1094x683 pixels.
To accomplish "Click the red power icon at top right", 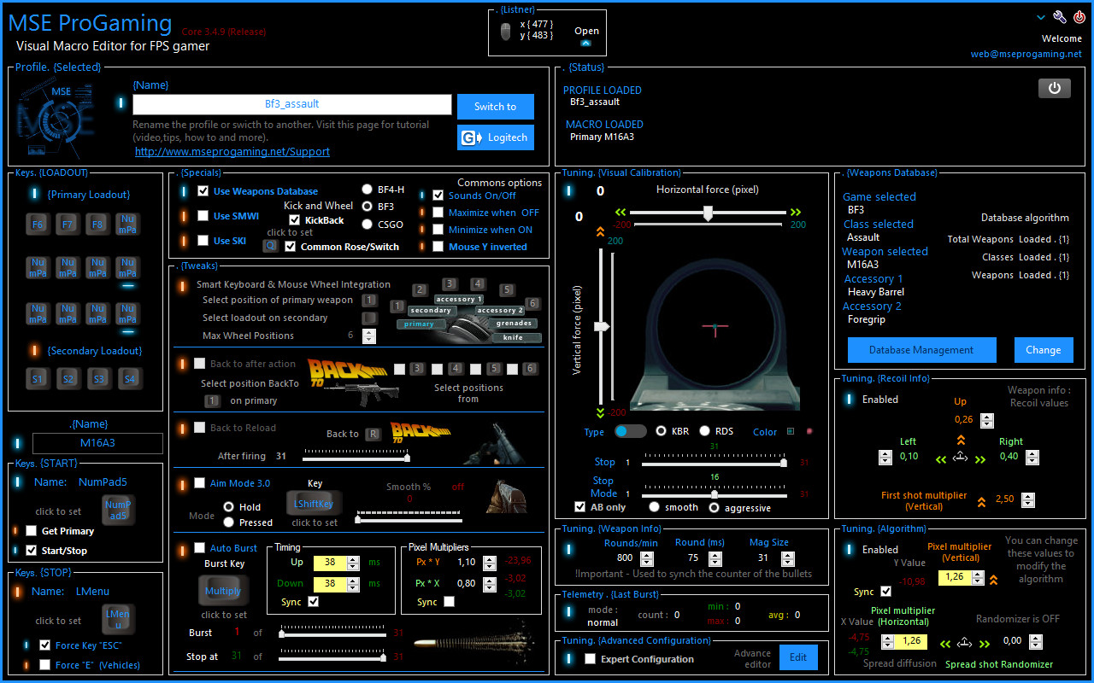I will (1079, 17).
